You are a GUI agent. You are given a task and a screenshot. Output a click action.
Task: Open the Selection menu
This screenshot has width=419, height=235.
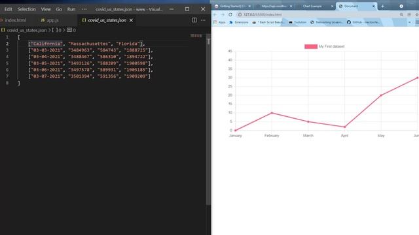pos(26,9)
